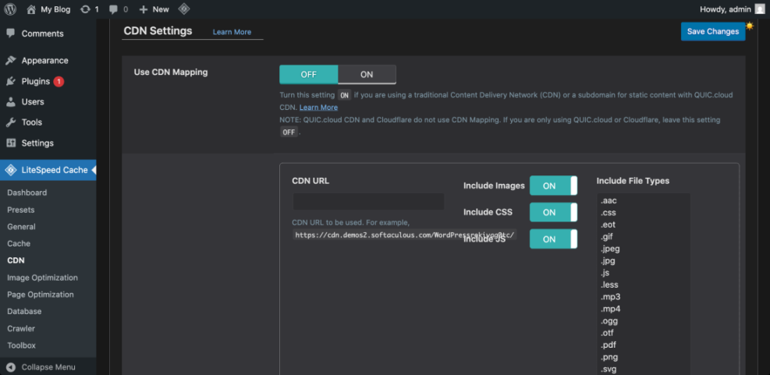Click the .jpeg file type entry
770x375 pixels.
[610, 249]
